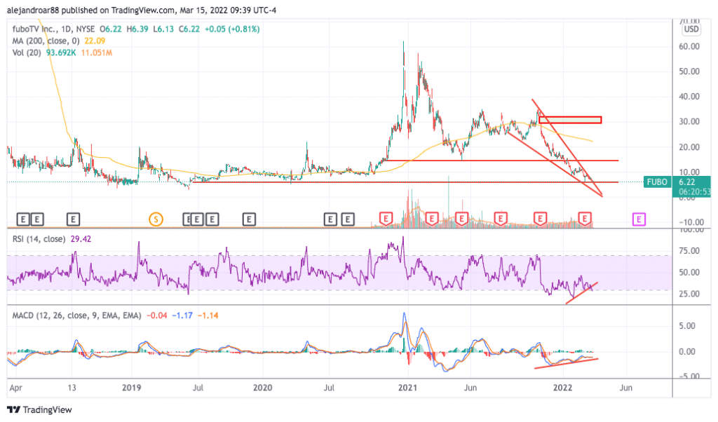
Task: Click the -10.00 price axis label
Action: pos(691,222)
